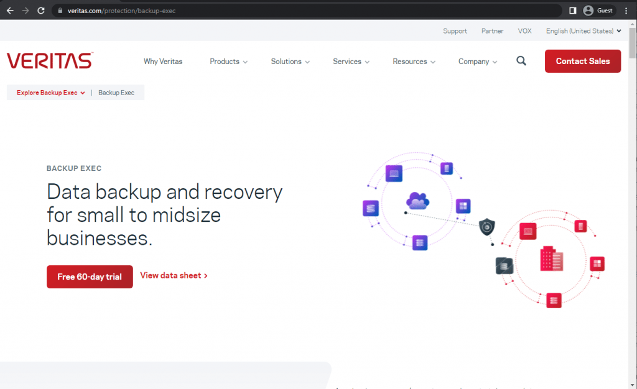Click the side panel icon in browser toolbar

pyautogui.click(x=573, y=11)
